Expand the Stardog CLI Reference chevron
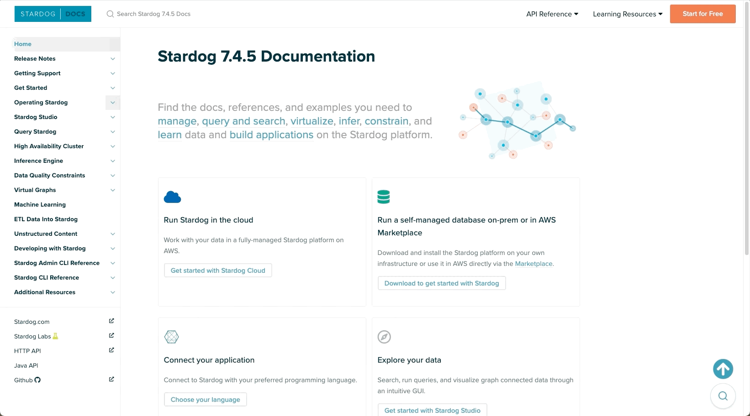This screenshot has height=416, width=750. 113,278
